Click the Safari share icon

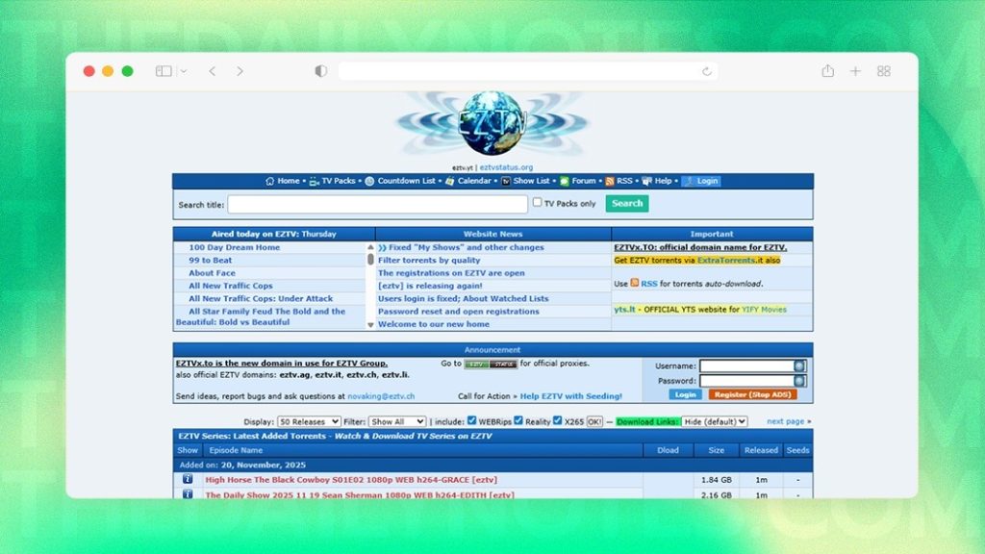(827, 71)
